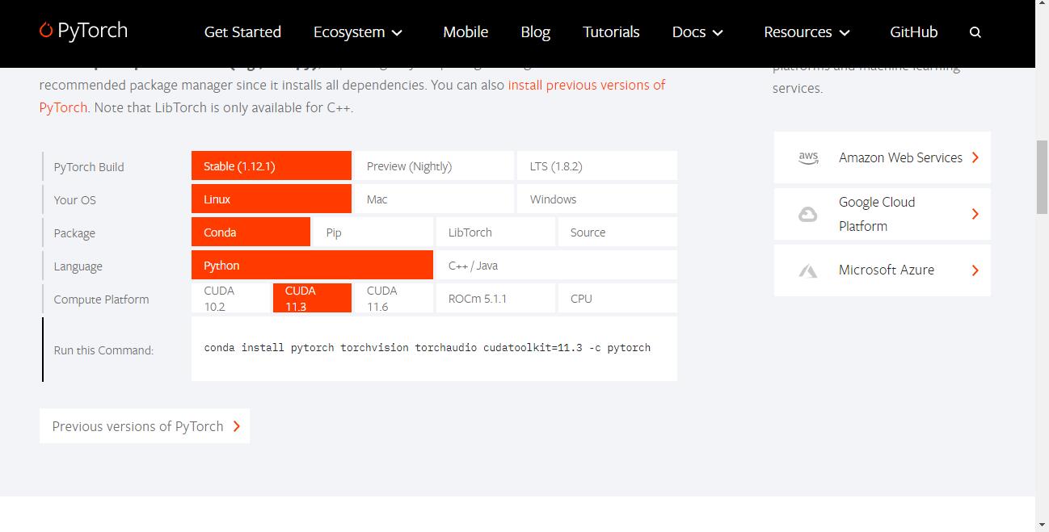Click the Package row label
Image resolution: width=1049 pixels, height=532 pixels.
tap(74, 232)
